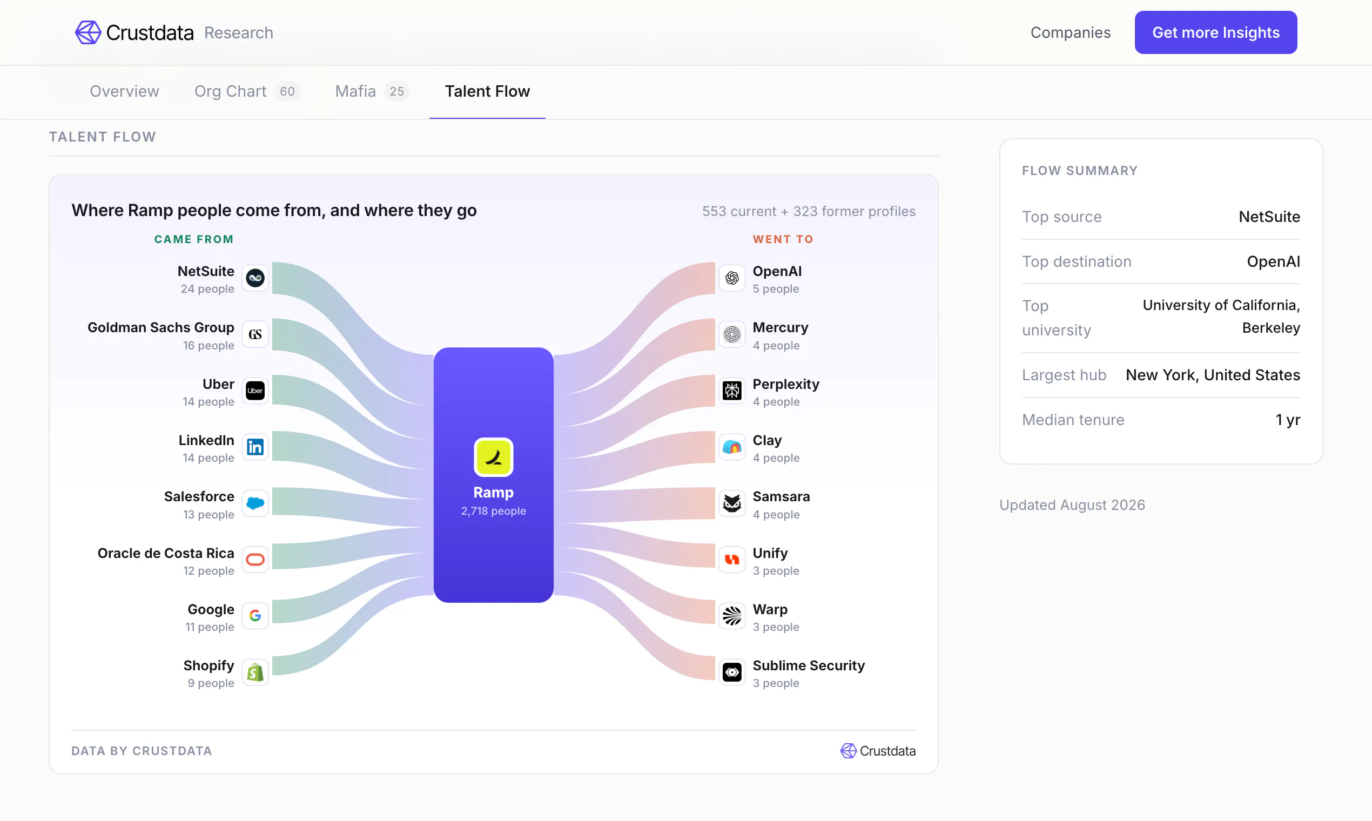Select the Goldman Sachs GS icon
This screenshot has width=1372, height=821.
coord(255,334)
